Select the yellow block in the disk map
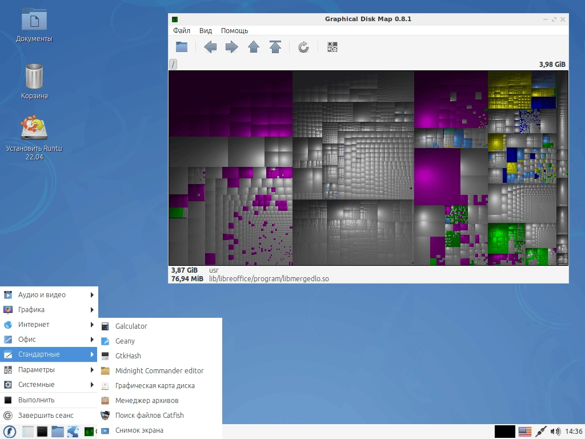 point(509,90)
